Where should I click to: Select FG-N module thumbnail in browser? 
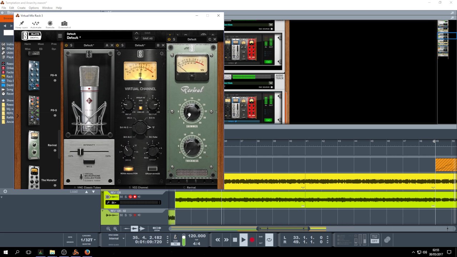click(34, 75)
